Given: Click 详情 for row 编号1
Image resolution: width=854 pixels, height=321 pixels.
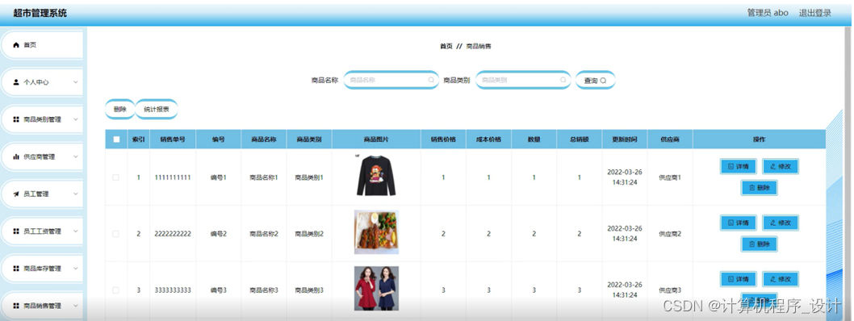Looking at the screenshot, I should pyautogui.click(x=738, y=166).
